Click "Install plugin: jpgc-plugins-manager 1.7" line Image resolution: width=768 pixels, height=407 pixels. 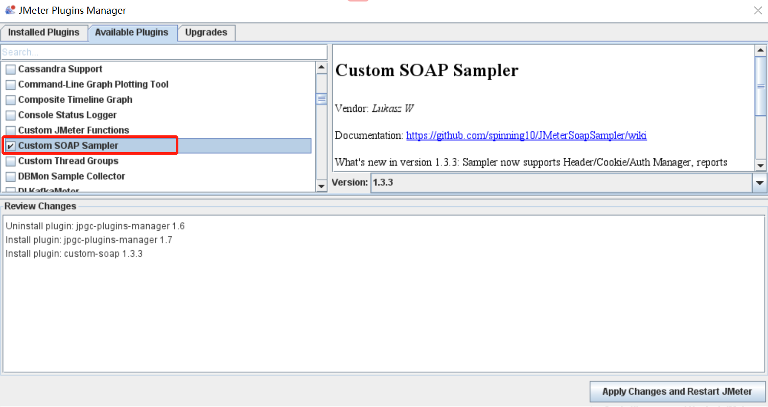pos(89,240)
